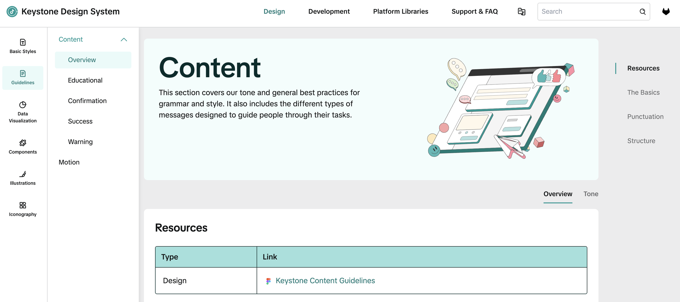The height and width of the screenshot is (302, 680).
Task: Click inside the Search input field
Action: point(588,11)
